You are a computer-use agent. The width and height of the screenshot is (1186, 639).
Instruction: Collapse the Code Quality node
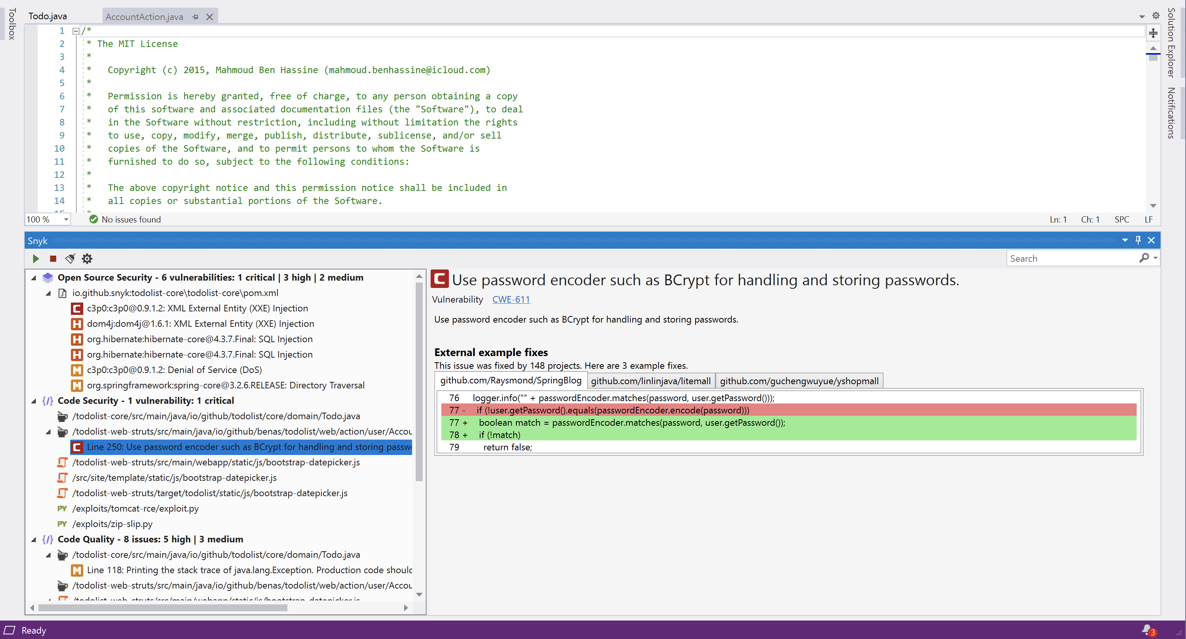[34, 540]
